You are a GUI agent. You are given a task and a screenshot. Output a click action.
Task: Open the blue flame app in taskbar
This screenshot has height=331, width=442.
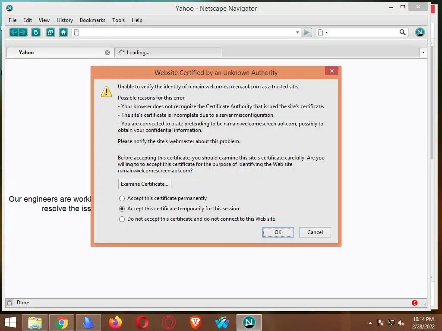88,322
